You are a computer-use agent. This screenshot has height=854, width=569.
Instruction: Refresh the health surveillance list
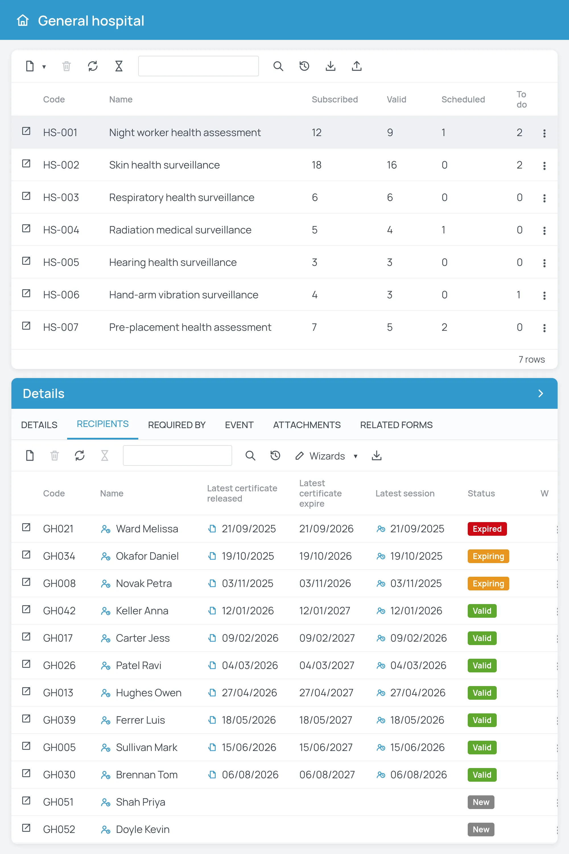[x=92, y=66]
